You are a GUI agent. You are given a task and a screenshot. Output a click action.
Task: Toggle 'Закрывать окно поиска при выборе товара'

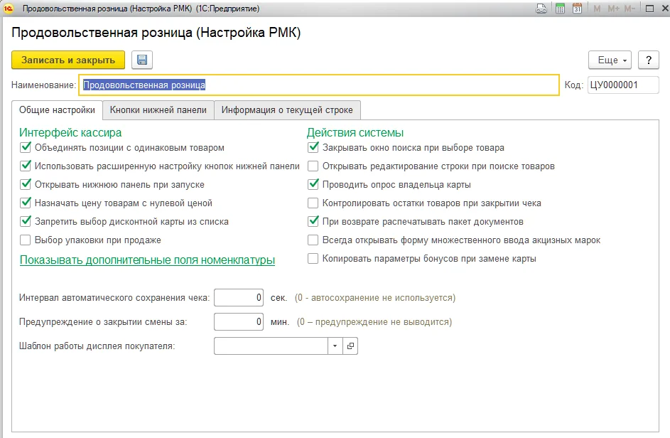tap(313, 148)
